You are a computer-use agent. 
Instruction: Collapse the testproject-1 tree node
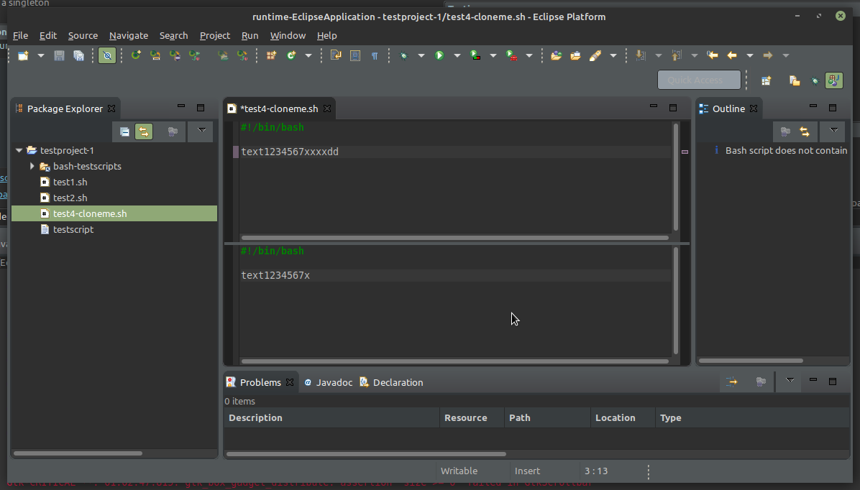(x=19, y=150)
